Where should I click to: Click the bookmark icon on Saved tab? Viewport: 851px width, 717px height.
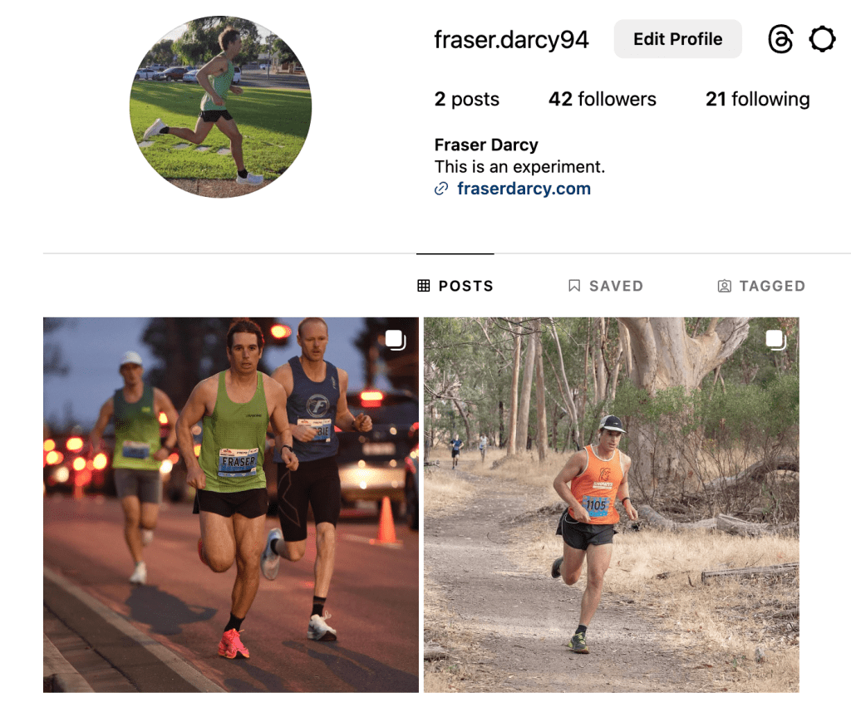coord(574,286)
